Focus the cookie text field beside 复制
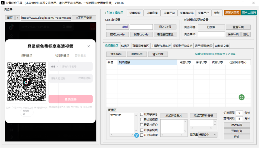The height and width of the screenshot is (148, 259). 141,27
